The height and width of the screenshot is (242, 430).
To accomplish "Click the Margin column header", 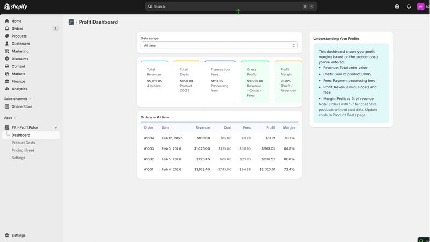I will click(289, 127).
